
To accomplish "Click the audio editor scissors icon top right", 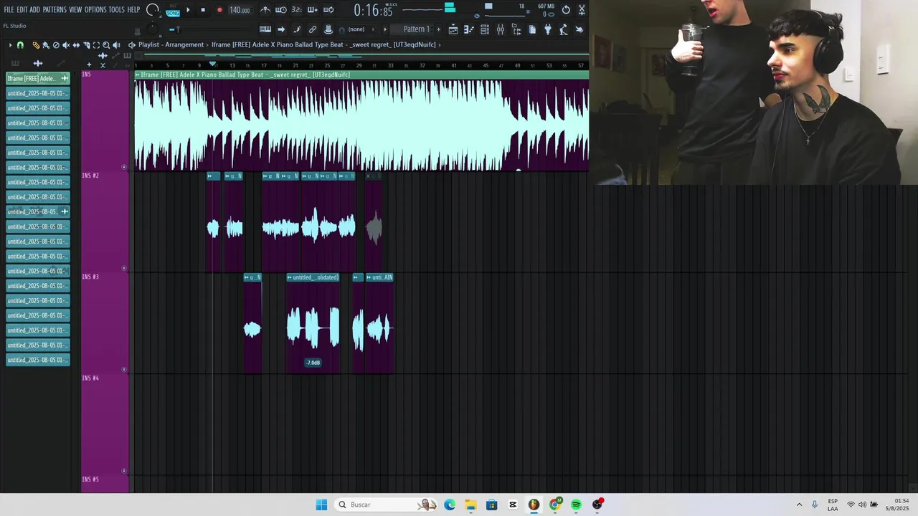I will tap(582, 10).
